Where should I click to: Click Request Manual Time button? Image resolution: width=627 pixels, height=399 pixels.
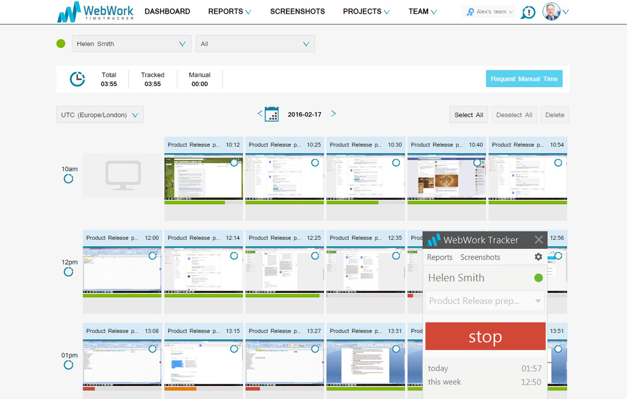(524, 79)
